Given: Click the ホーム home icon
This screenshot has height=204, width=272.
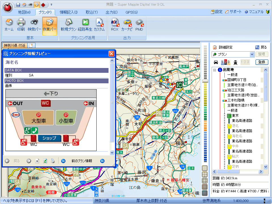Looking at the screenshot, I should pyautogui.click(x=9, y=25).
